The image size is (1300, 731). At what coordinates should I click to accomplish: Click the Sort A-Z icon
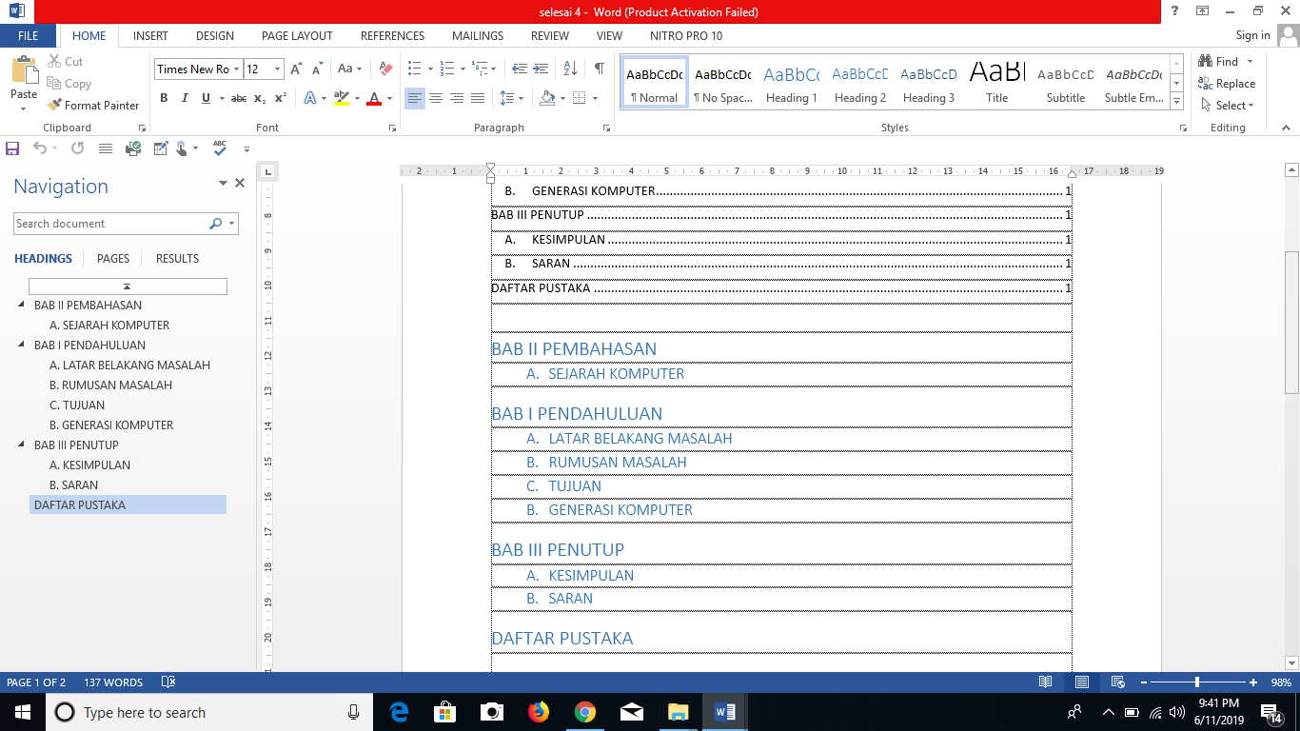[x=570, y=69]
